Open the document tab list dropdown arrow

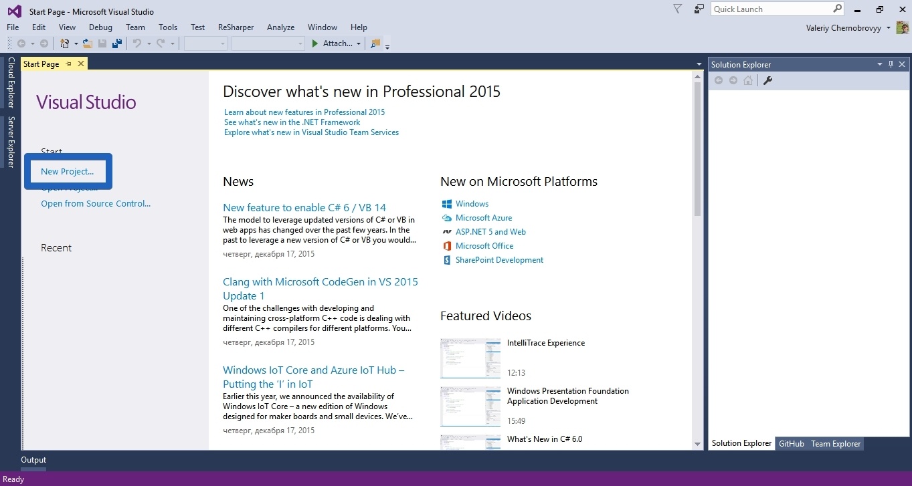[x=699, y=64]
